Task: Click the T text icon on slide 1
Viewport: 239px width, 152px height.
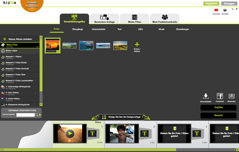Action: click(92, 134)
